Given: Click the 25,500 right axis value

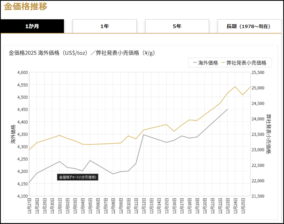Looking at the screenshot, I should coord(258,73).
